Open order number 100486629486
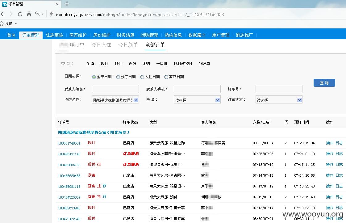 pos(69,176)
